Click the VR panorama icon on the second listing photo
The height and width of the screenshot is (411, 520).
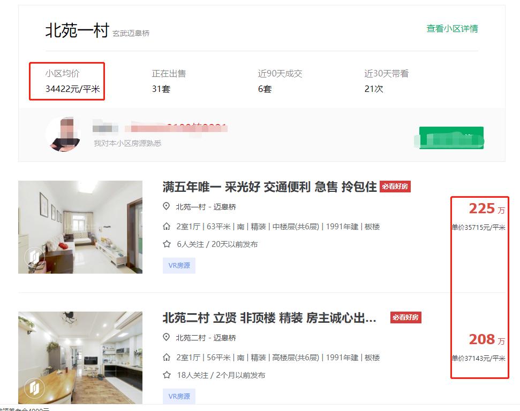point(34,386)
